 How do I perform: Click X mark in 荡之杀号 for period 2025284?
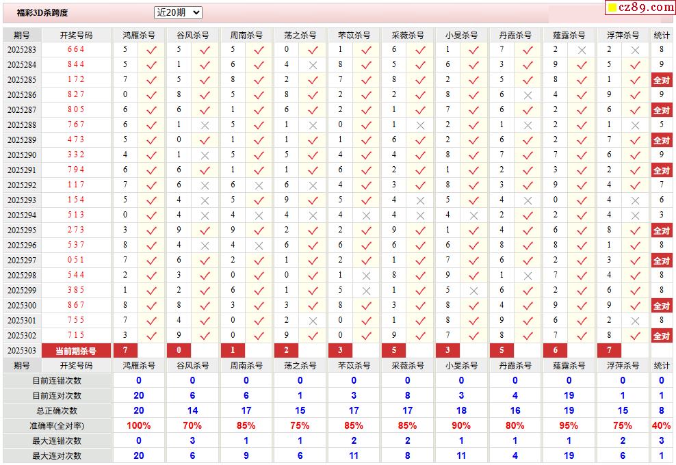click(x=313, y=65)
